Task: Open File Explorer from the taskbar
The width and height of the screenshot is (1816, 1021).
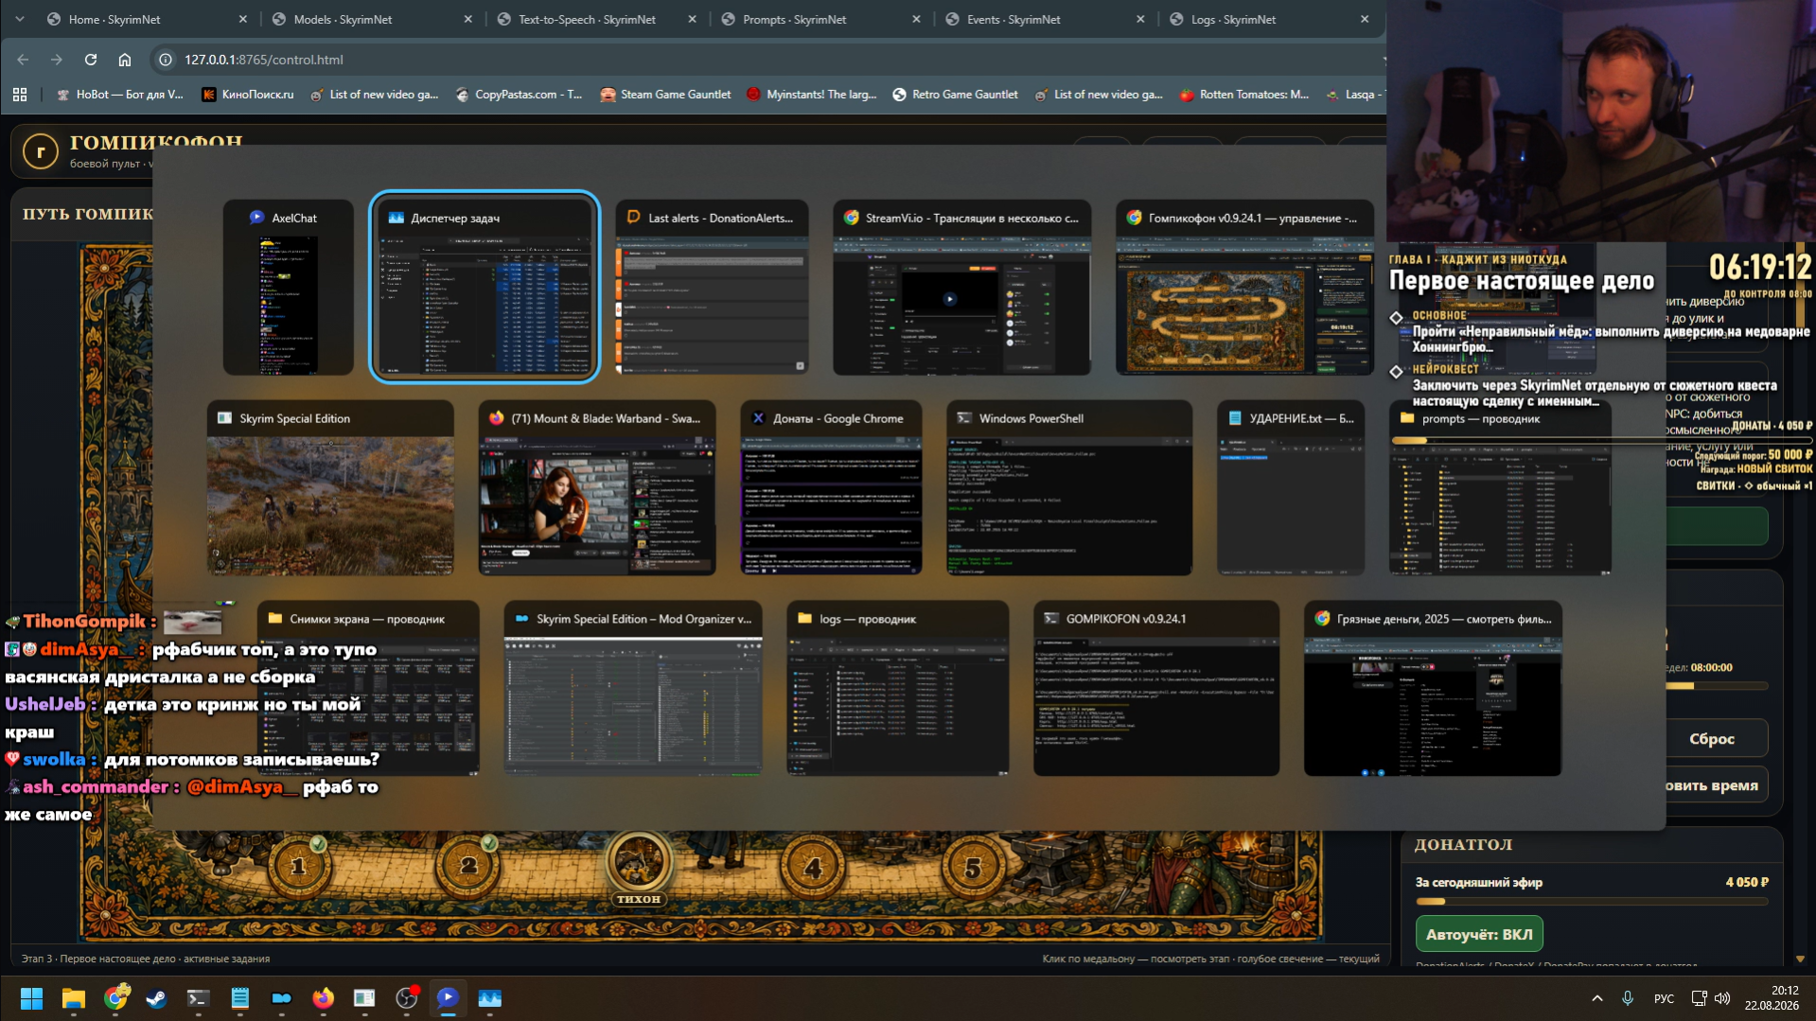Action: click(x=73, y=998)
